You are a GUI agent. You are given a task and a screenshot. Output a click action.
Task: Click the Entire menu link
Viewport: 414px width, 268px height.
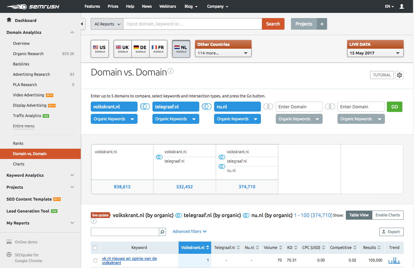[24, 126]
